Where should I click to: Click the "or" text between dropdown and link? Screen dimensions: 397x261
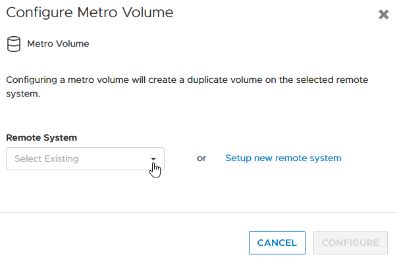(201, 158)
